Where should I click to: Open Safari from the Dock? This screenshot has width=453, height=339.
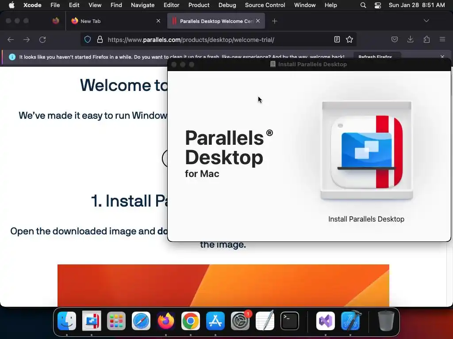tap(141, 321)
